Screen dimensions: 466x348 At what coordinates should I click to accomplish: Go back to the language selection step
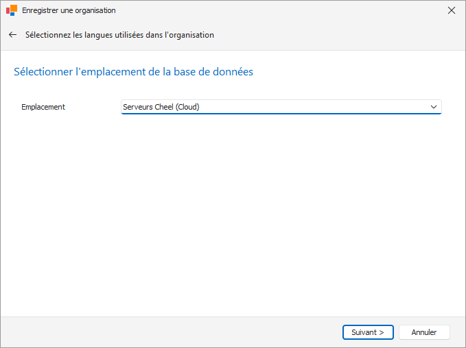pyautogui.click(x=12, y=35)
